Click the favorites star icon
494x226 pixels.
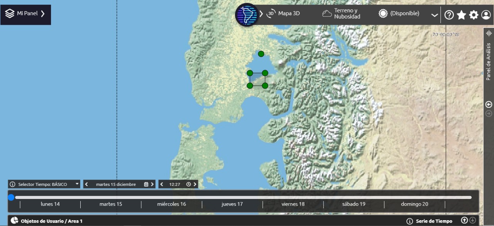pyautogui.click(x=461, y=15)
